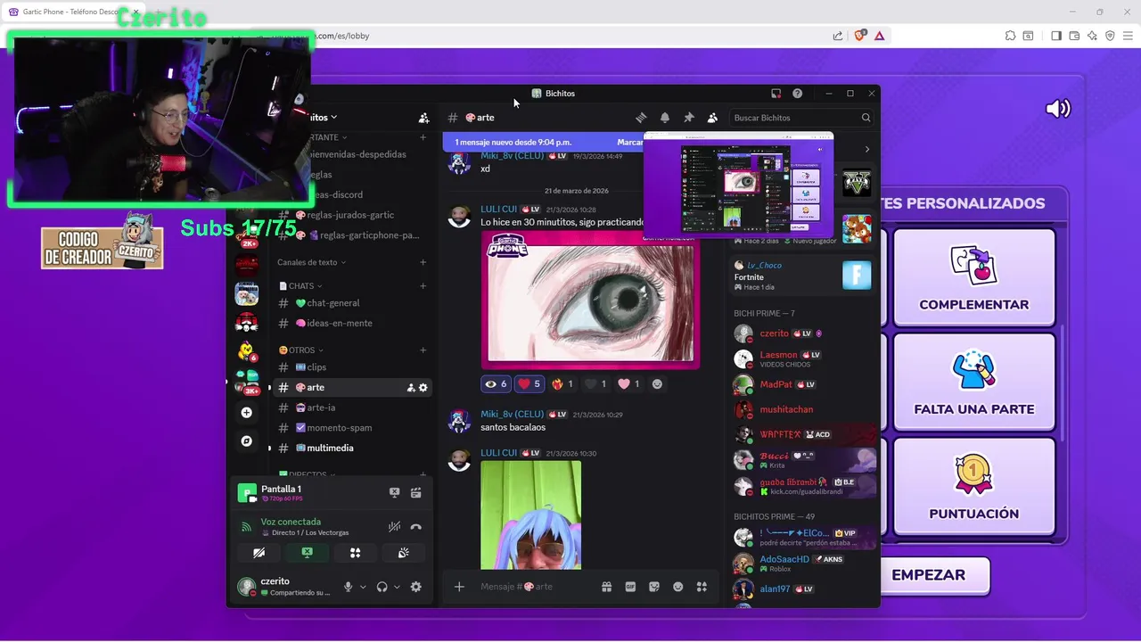Open attachment plus button in message bar
This screenshot has height=642, width=1141.
[459, 587]
